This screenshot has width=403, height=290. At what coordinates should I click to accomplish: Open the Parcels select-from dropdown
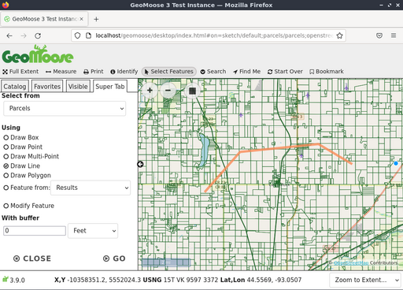[x=65, y=108]
